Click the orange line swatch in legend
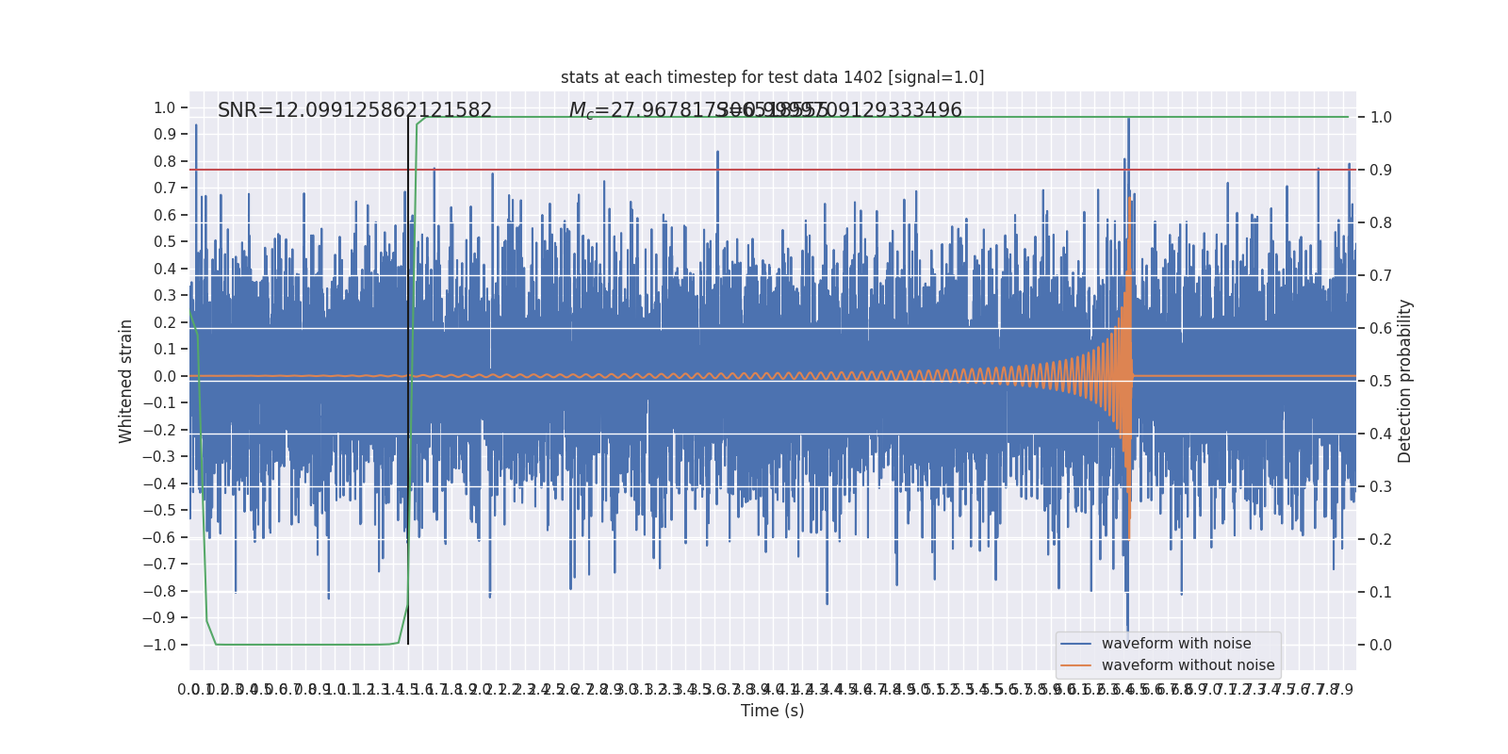Viewport: 1508px width, 754px height. point(1075,665)
